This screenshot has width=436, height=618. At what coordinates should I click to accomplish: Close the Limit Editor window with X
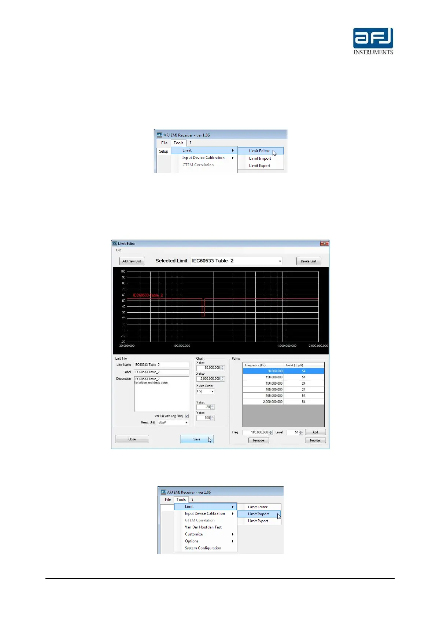324,243
